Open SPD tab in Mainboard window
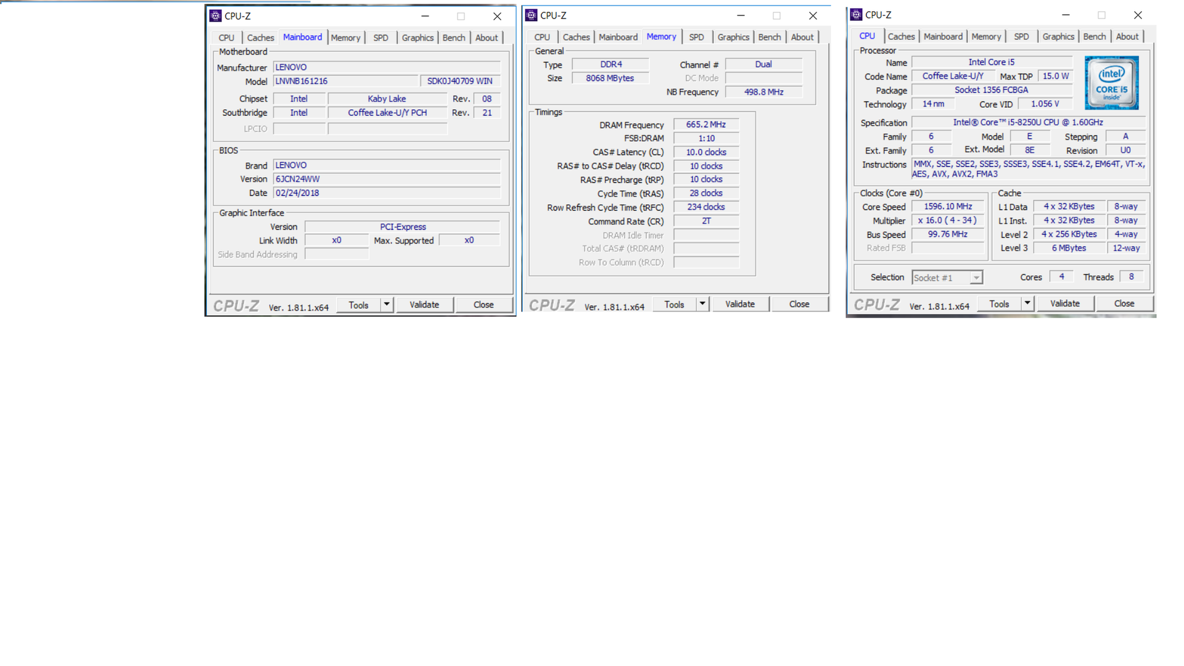 [x=380, y=38]
